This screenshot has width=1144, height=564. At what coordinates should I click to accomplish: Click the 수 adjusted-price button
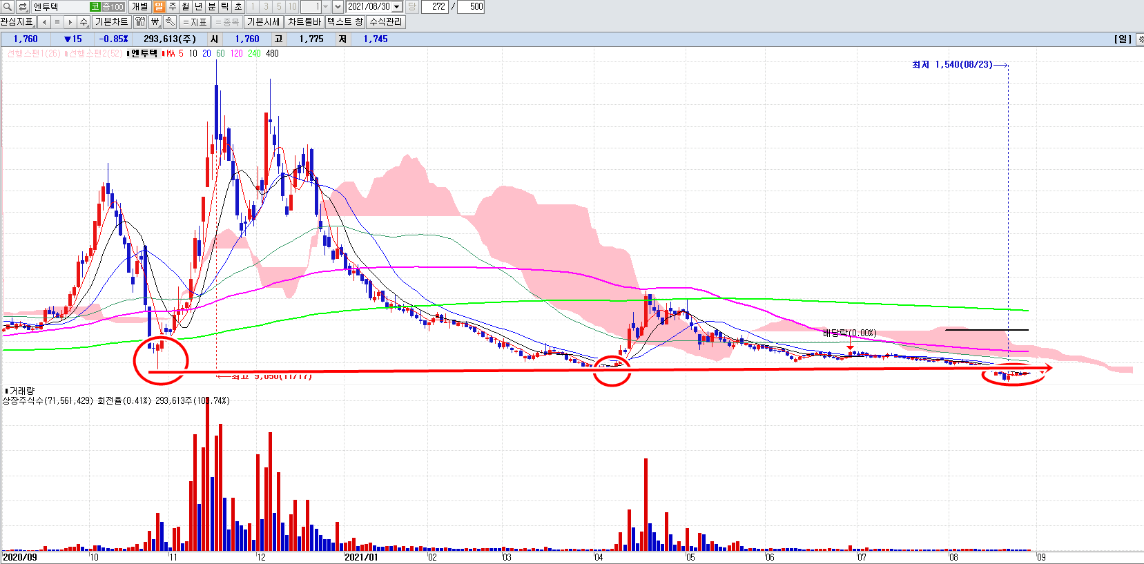point(84,22)
